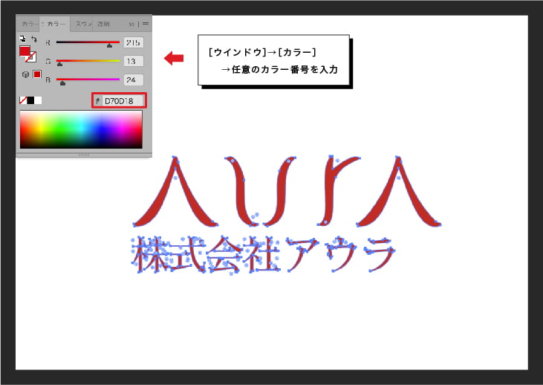Activate the stroke box with red slash
The image size is (543, 385).
[31, 57]
